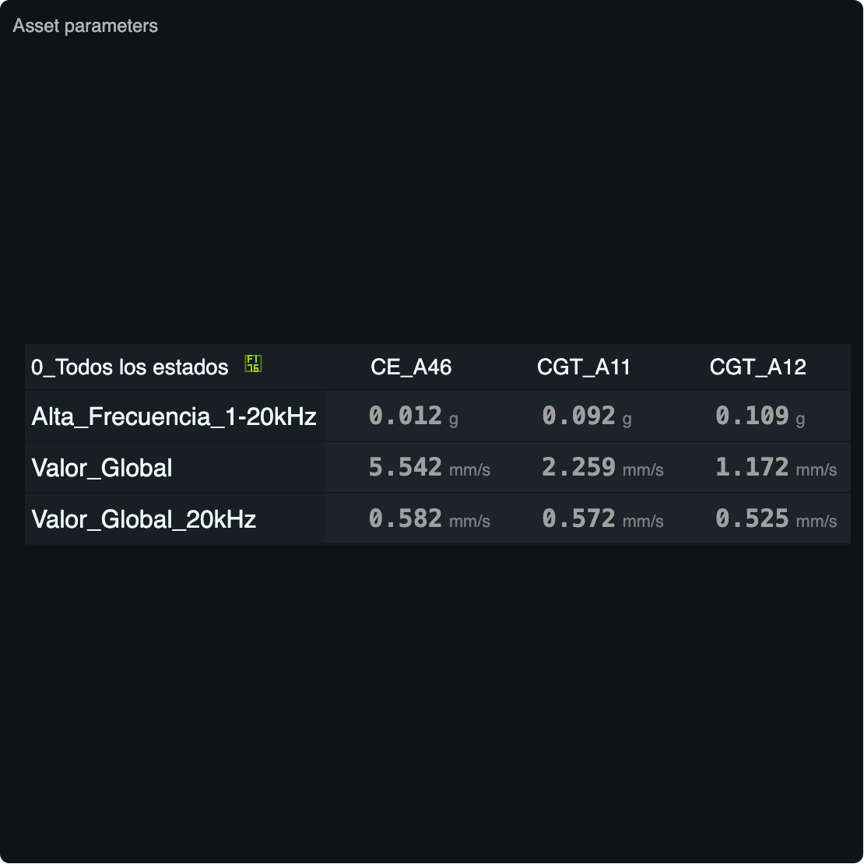Select the Valor_Global row label
The width and height of the screenshot is (864, 864).
coord(102,468)
